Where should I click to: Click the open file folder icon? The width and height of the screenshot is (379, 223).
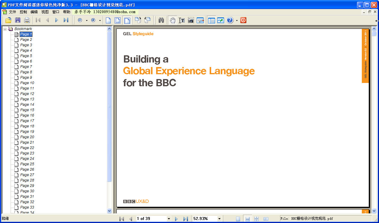[8, 20]
